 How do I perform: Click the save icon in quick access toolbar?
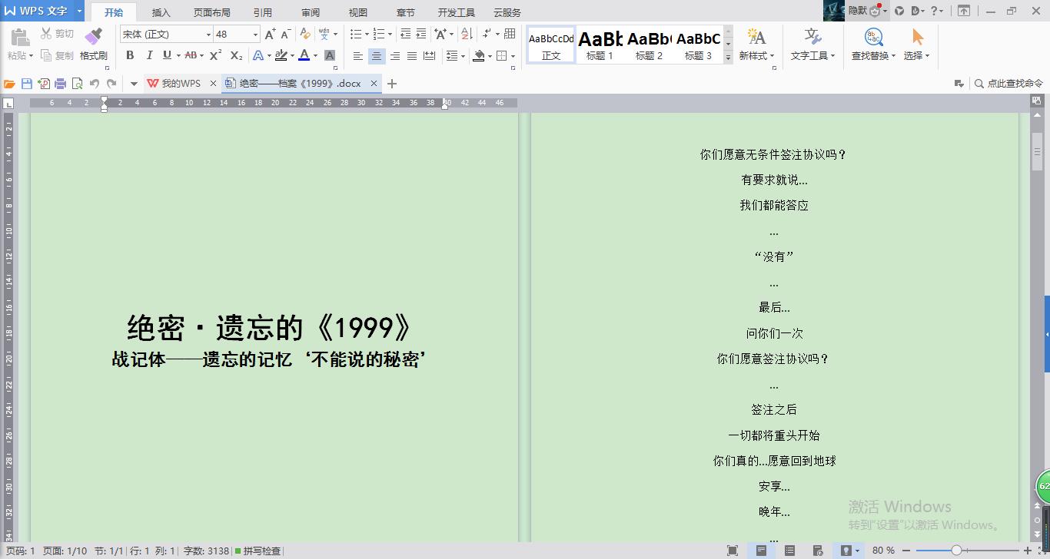click(x=27, y=84)
